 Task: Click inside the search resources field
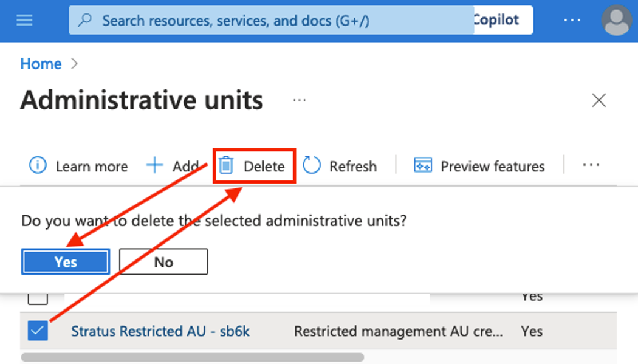click(243, 20)
